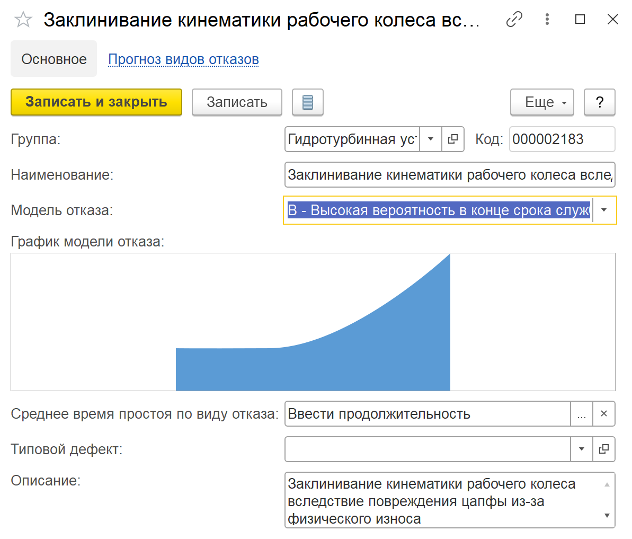Viewport: 632px width, 539px height.
Task: Open the three-dot options menu in title bar
Action: (x=547, y=20)
